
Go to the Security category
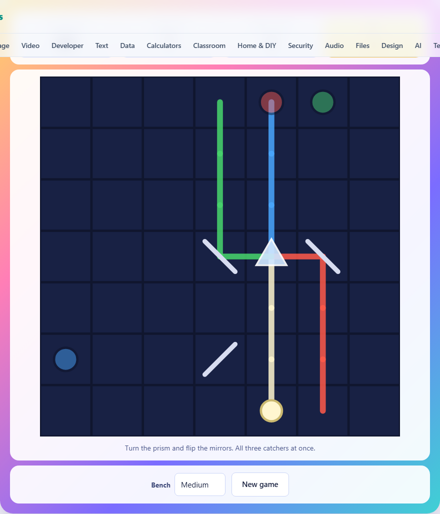[x=300, y=45]
